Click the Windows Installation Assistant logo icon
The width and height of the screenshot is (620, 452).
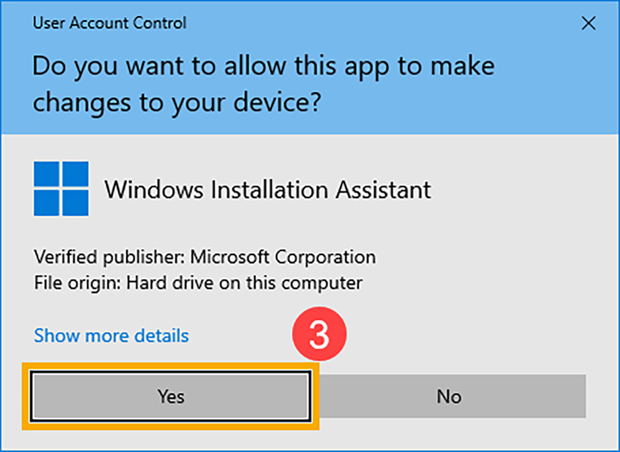(x=61, y=189)
